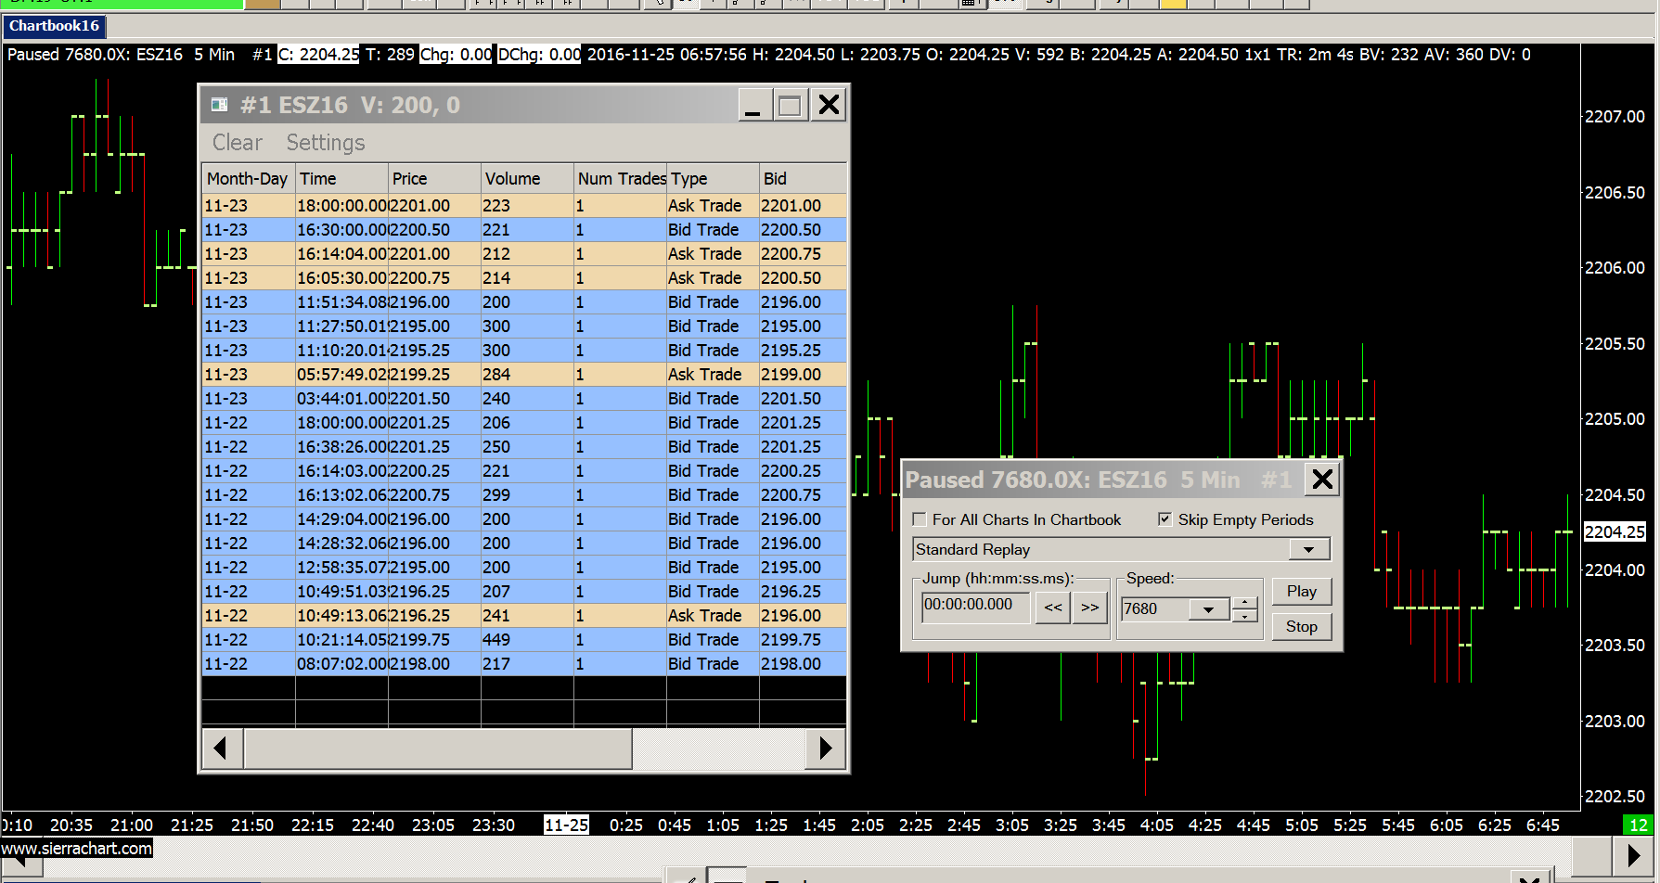This screenshot has height=883, width=1660.
Task: Select the Chartbook16 tab
Action: click(54, 26)
